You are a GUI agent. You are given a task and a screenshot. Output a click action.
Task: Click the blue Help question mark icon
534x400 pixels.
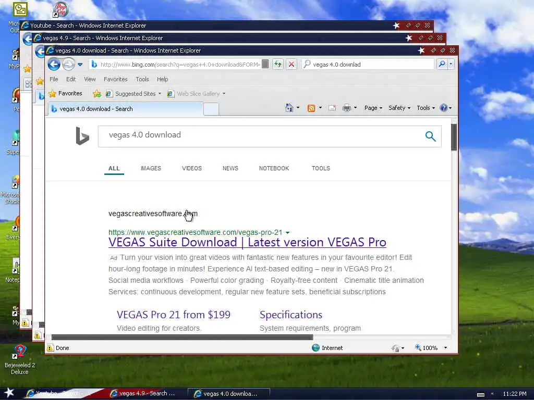tap(443, 108)
